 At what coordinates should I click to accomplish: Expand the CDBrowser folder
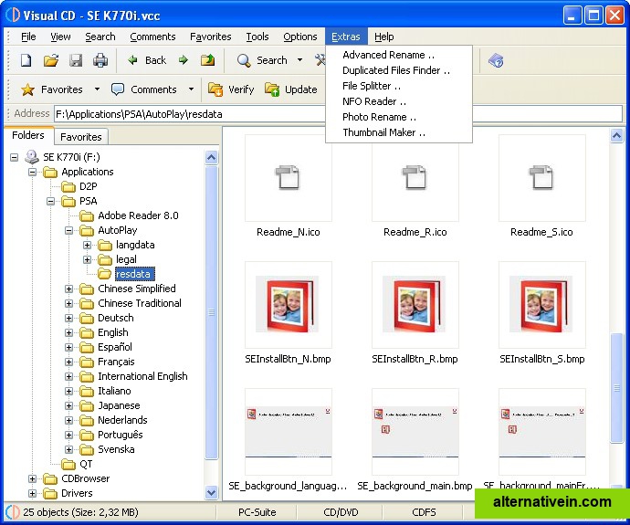32,478
